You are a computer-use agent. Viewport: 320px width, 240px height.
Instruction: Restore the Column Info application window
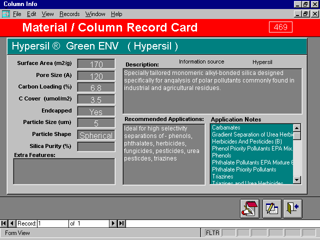coord(305,4)
